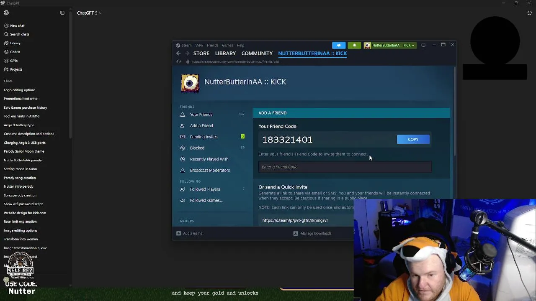Click the Steam Big Picture mode icon

tap(423, 45)
